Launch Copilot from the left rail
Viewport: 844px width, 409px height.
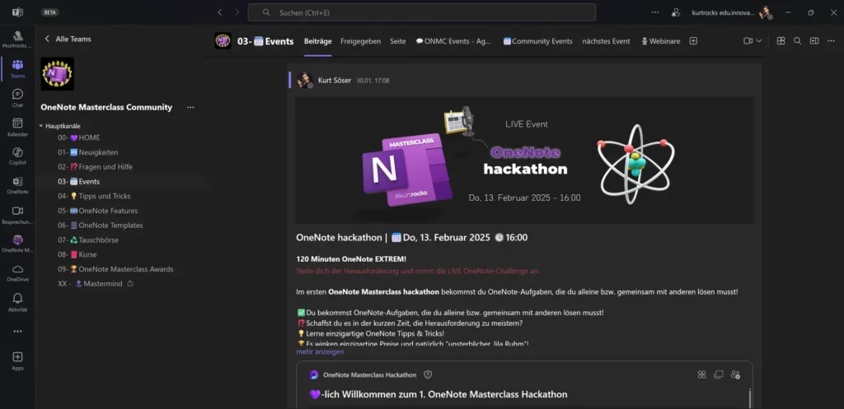coord(17,156)
